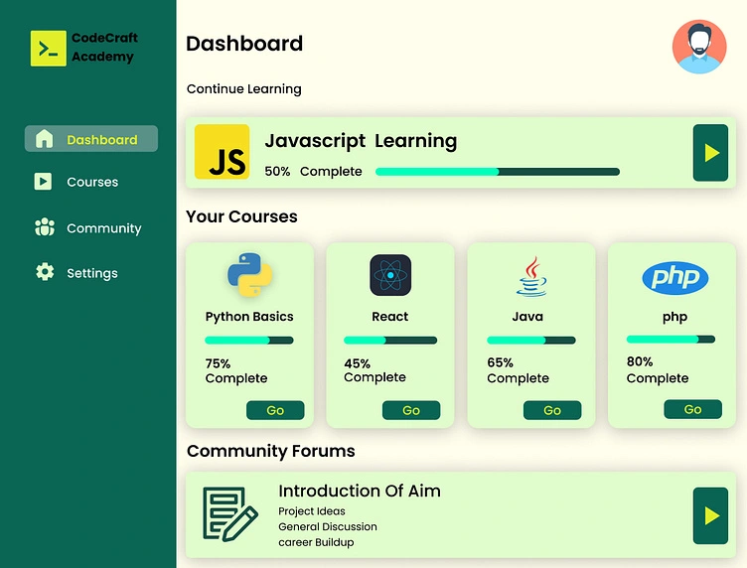Click the php oval logo
The image size is (747, 568).
coord(674,278)
